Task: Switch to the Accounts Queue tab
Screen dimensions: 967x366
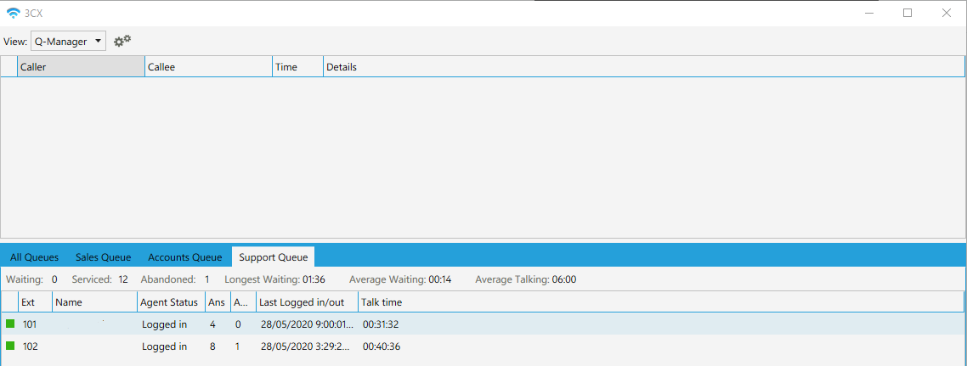Action: point(185,257)
